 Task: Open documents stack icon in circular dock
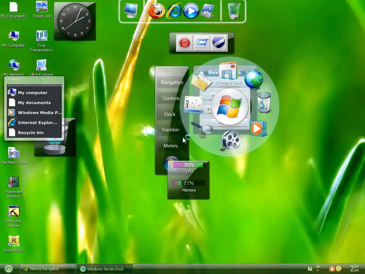tap(228, 70)
